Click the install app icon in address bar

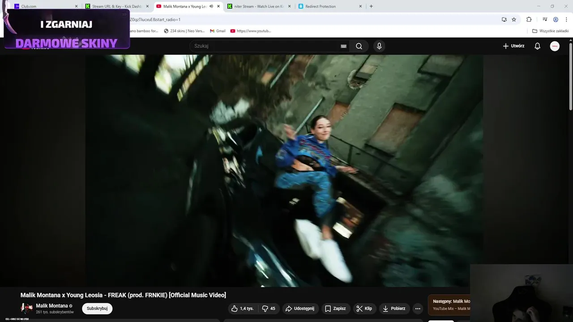pyautogui.click(x=504, y=19)
